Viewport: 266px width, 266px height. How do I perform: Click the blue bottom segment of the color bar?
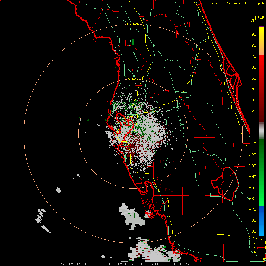[261, 221]
